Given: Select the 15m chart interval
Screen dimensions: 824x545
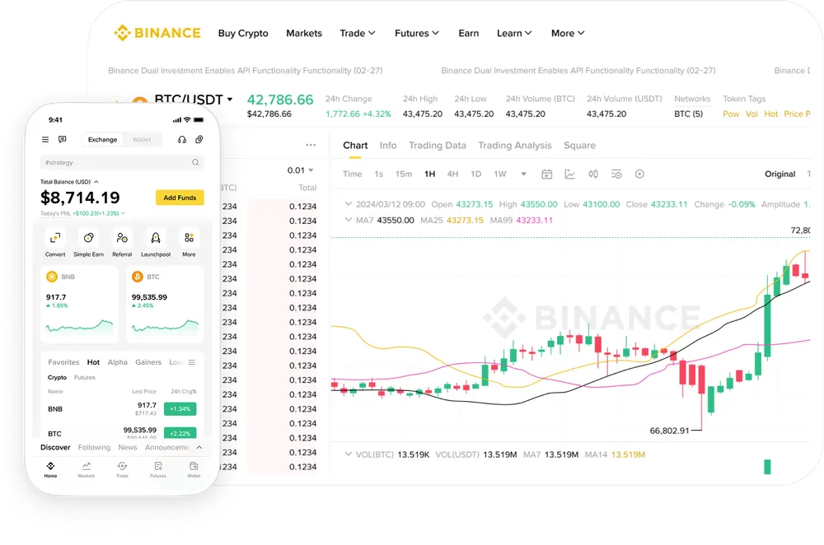Looking at the screenshot, I should coord(404,175).
